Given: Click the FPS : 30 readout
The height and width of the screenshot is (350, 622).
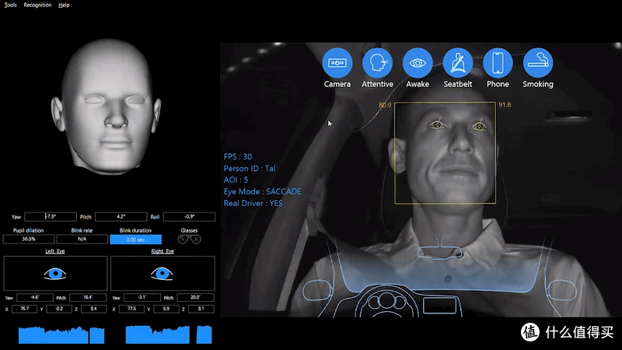Looking at the screenshot, I should [238, 157].
